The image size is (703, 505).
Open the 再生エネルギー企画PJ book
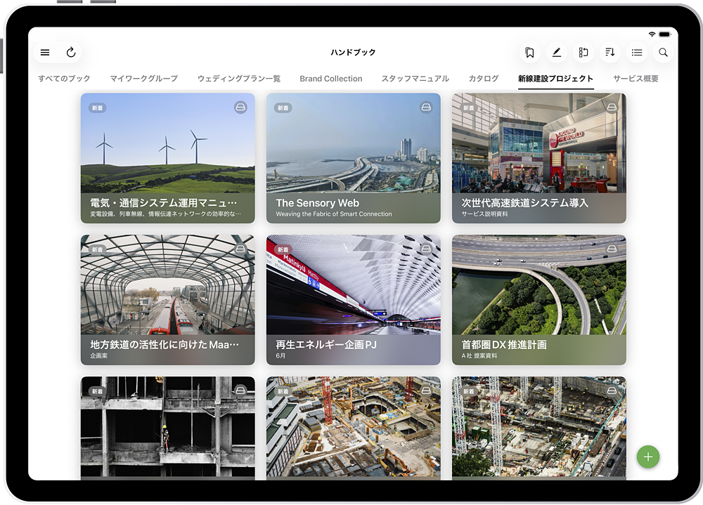[x=353, y=300]
